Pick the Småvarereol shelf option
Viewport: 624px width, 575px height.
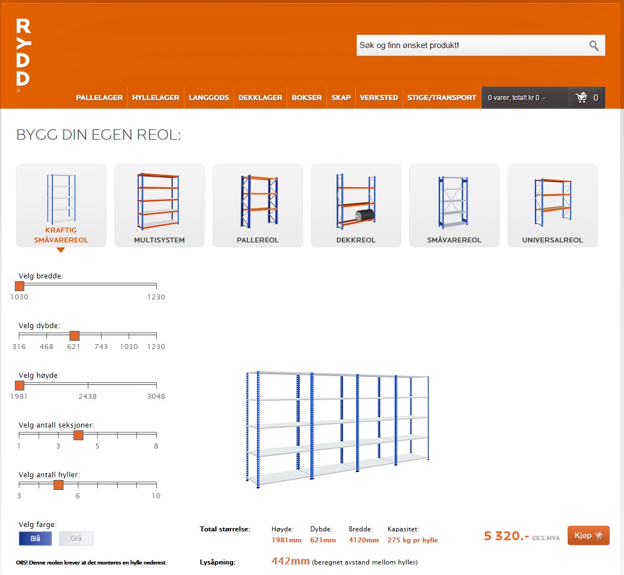point(454,205)
